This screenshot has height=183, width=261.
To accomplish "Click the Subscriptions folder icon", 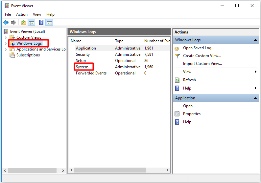I will 12,55.
